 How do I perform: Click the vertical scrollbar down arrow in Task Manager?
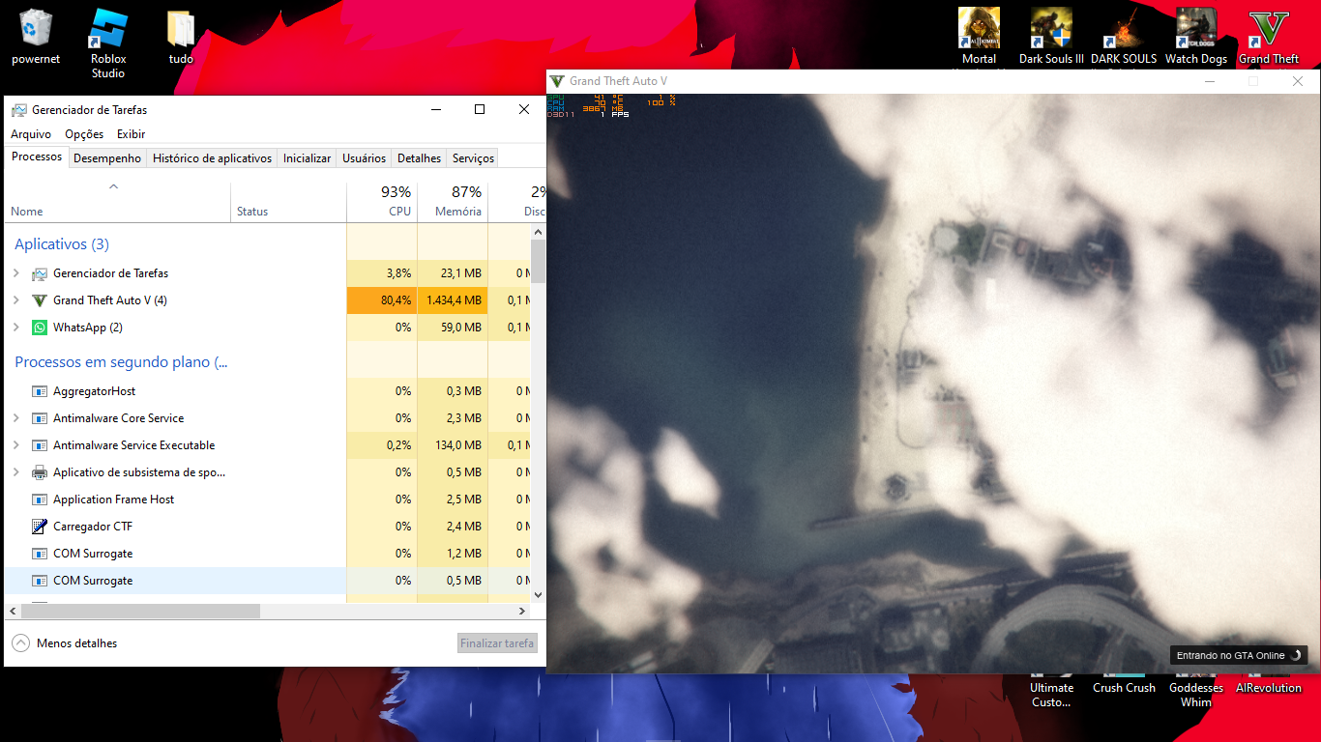[539, 595]
